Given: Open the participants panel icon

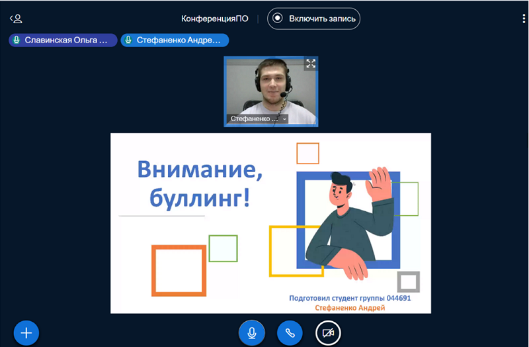Looking at the screenshot, I should coord(16,19).
